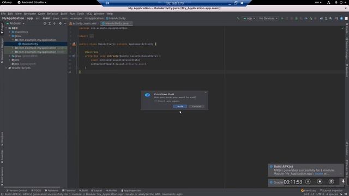
Task: Open the SDK Manager toolbar icon
Action: [x=331, y=19]
